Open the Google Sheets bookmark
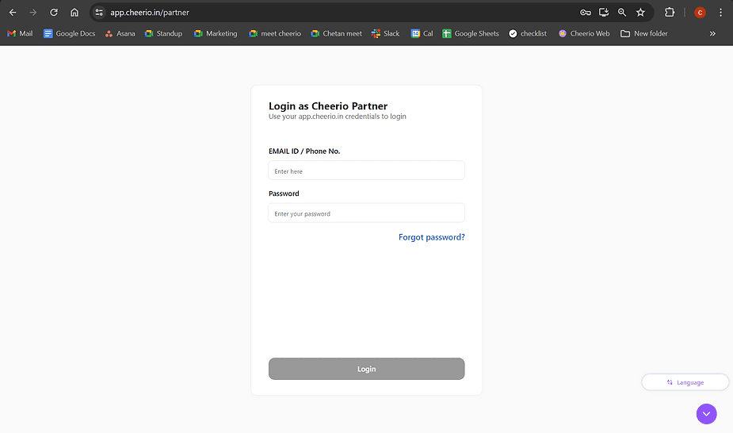Screen dimensions: 733x433 point(471,33)
